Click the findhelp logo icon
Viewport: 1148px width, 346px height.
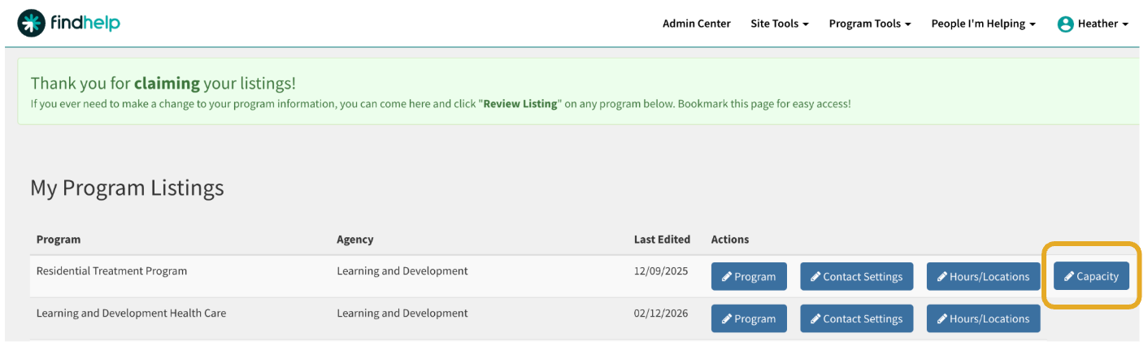(31, 24)
